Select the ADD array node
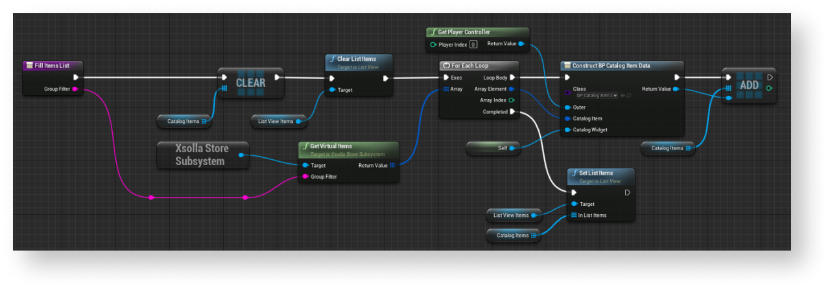830x290 pixels. tap(748, 86)
